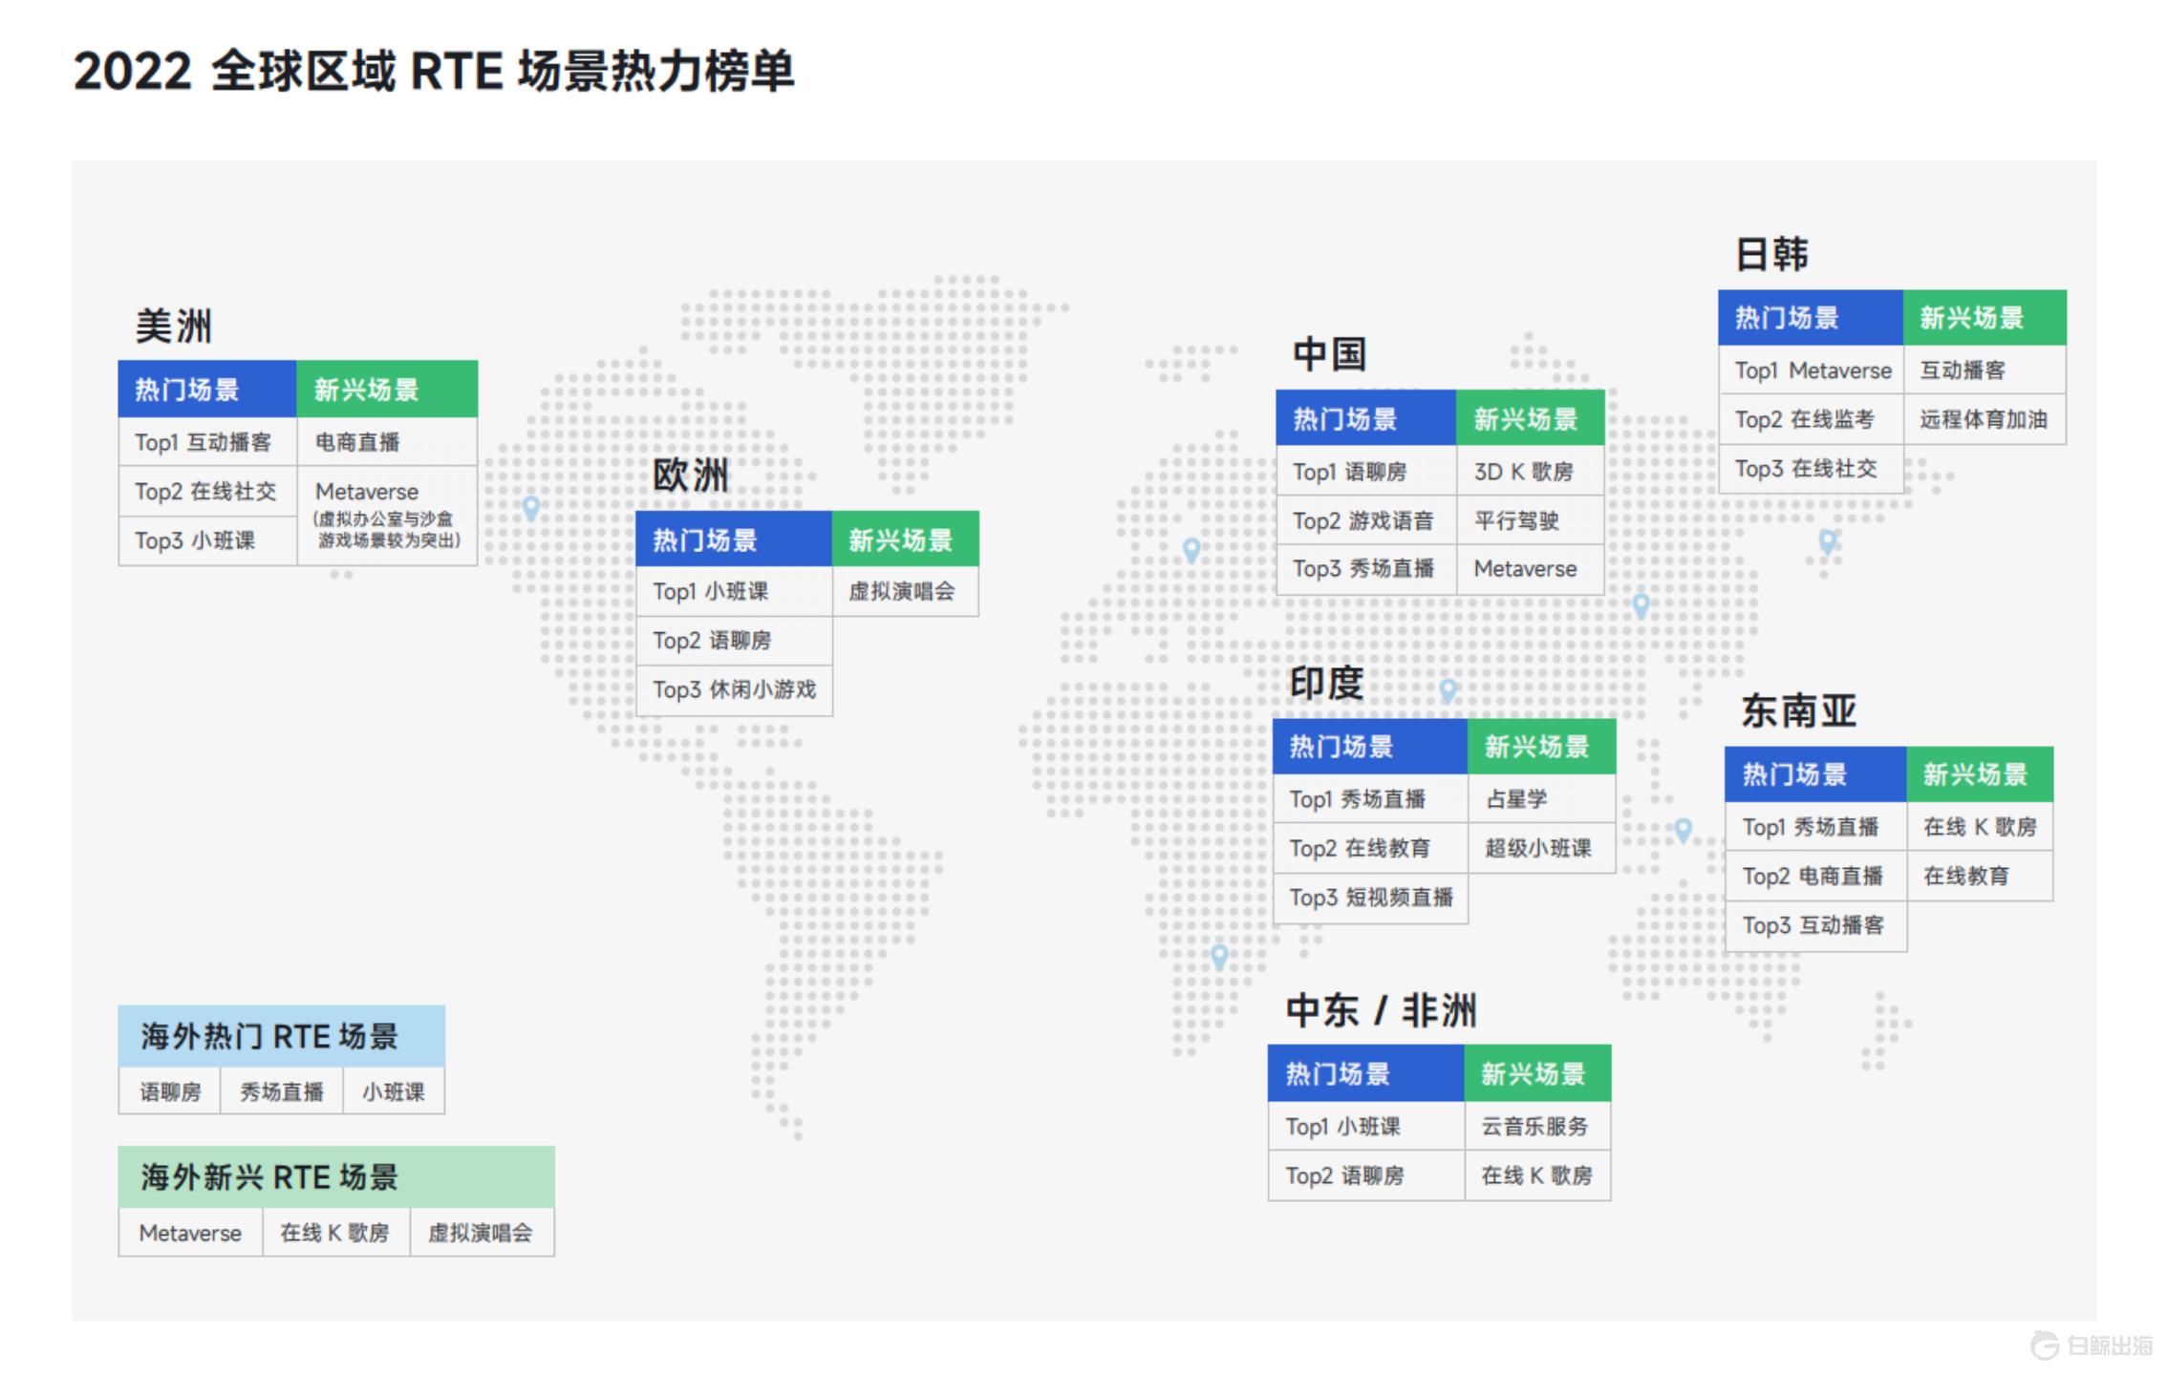Click the light-blue 海外热门 RTE 场景 banner
Viewport: 2167px width, 1375px height.
pos(281,1036)
